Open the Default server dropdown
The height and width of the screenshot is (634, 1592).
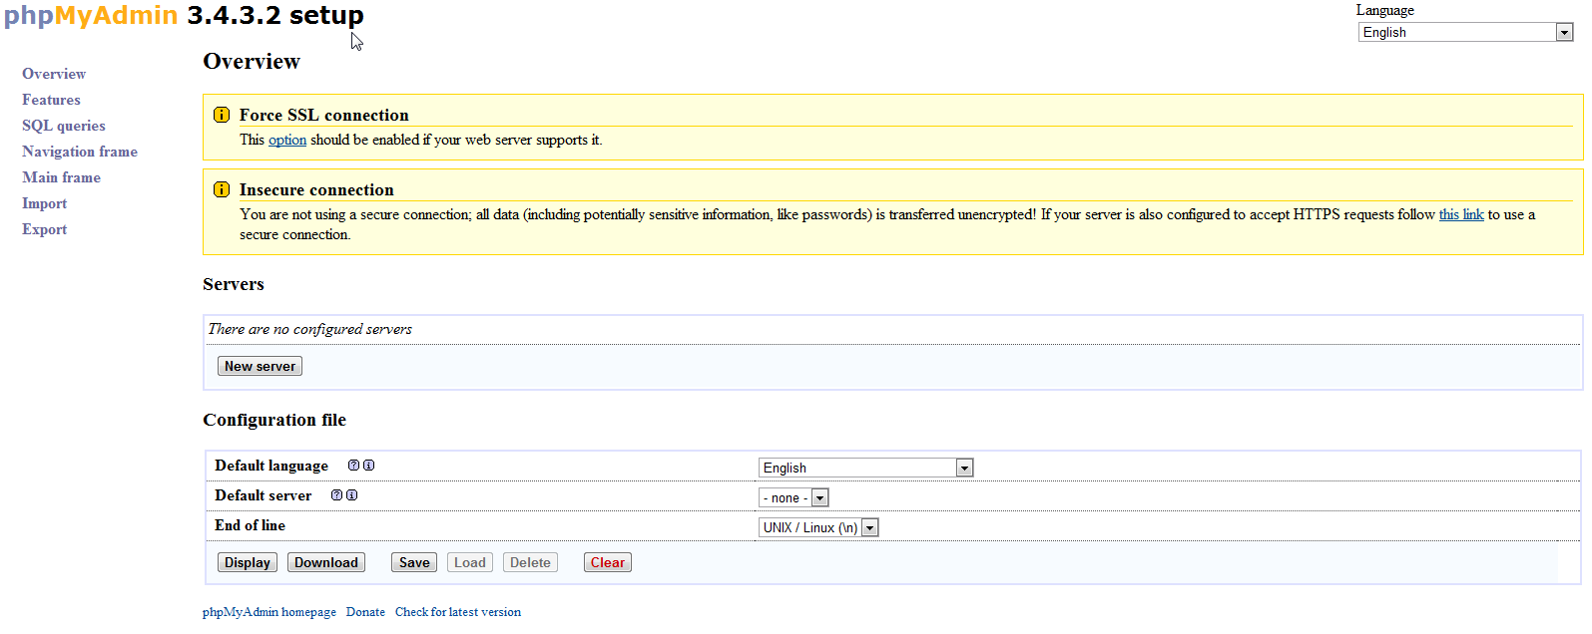pyautogui.click(x=794, y=497)
